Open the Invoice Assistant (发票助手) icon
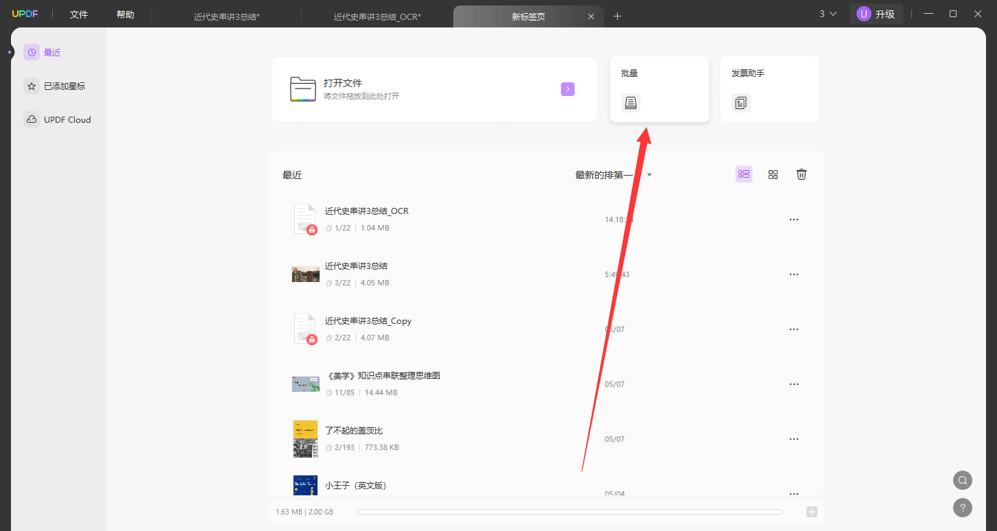997x531 pixels. [741, 103]
